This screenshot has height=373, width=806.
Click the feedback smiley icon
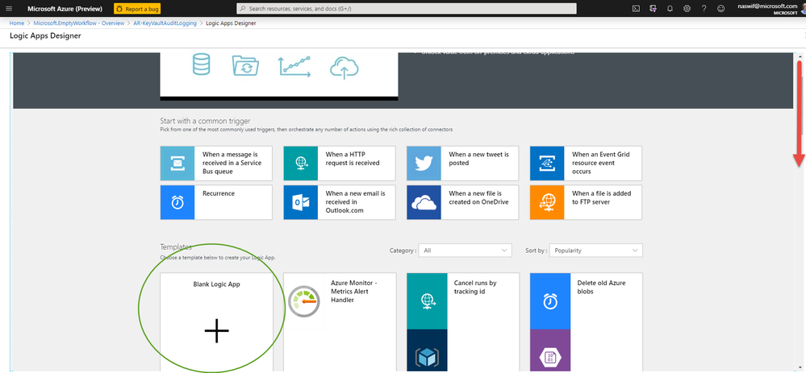tap(720, 9)
